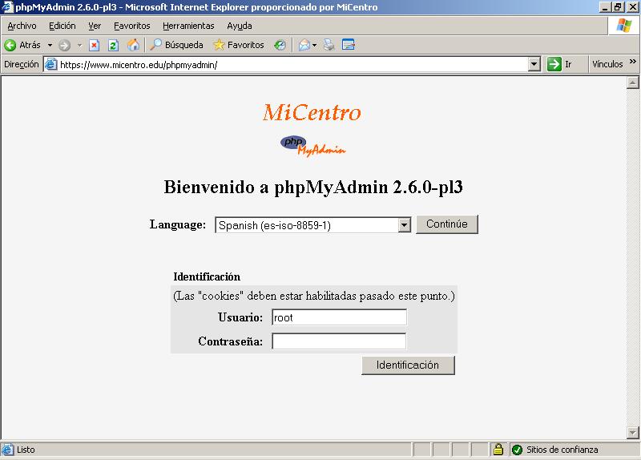641x460 pixels.
Task: Expand the address bar dropdown
Action: pos(534,65)
